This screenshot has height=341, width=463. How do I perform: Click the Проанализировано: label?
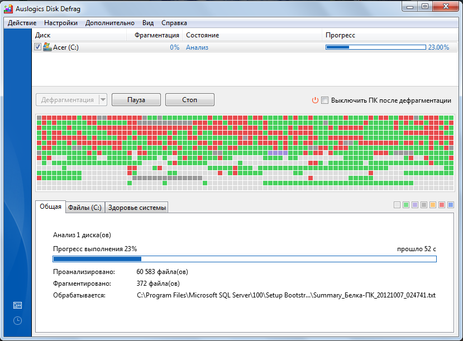click(84, 272)
